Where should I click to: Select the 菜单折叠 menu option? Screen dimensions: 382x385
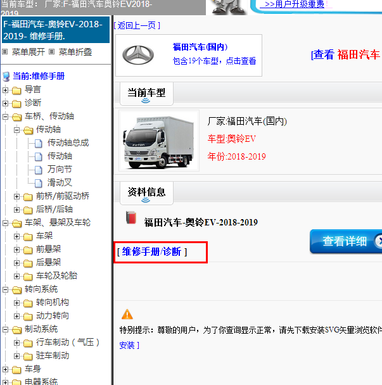pyautogui.click(x=75, y=52)
